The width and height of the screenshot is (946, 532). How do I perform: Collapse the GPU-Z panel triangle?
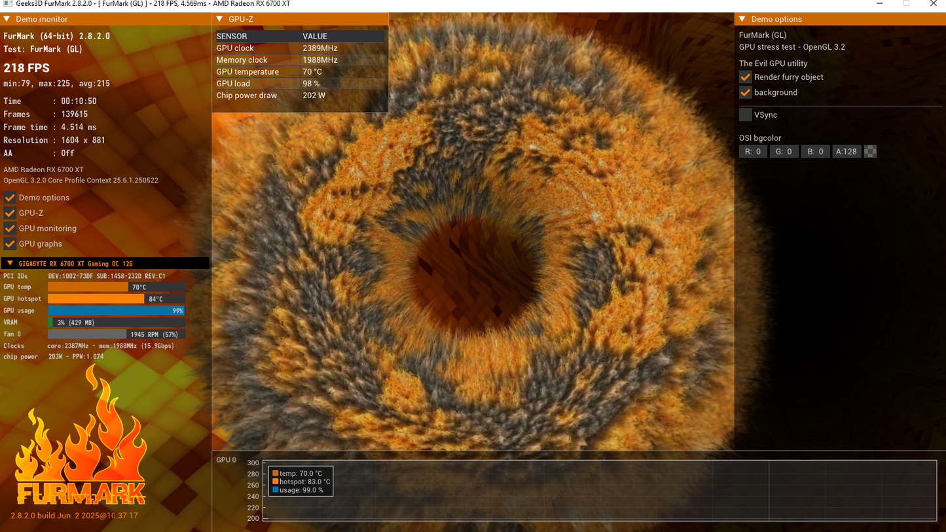click(219, 20)
